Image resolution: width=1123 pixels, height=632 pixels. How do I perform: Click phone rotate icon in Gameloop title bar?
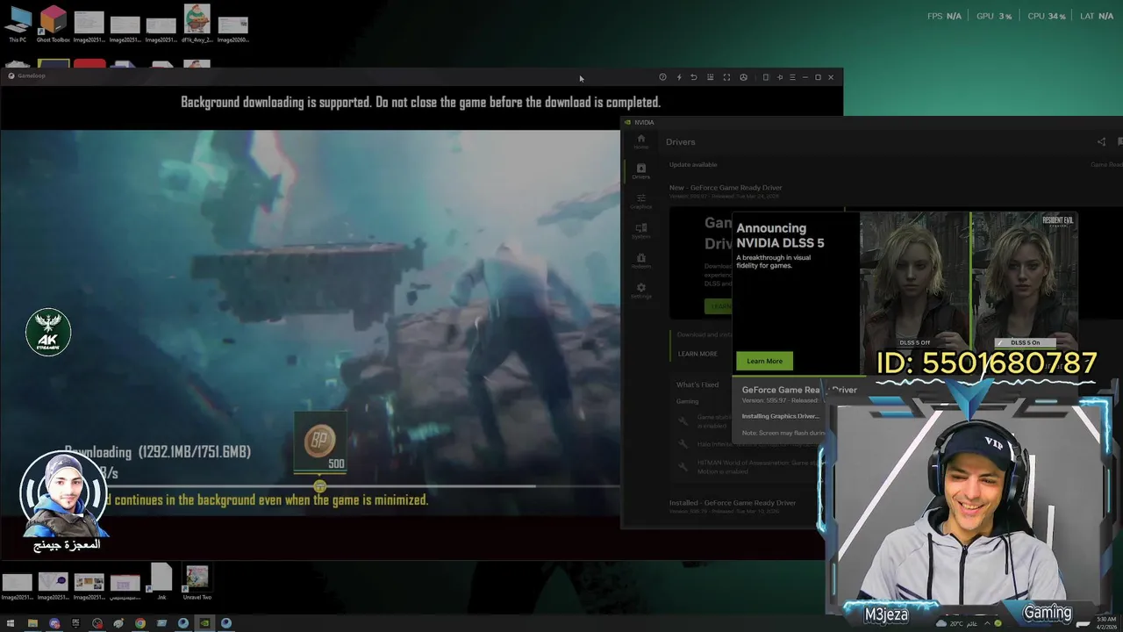[x=766, y=77]
